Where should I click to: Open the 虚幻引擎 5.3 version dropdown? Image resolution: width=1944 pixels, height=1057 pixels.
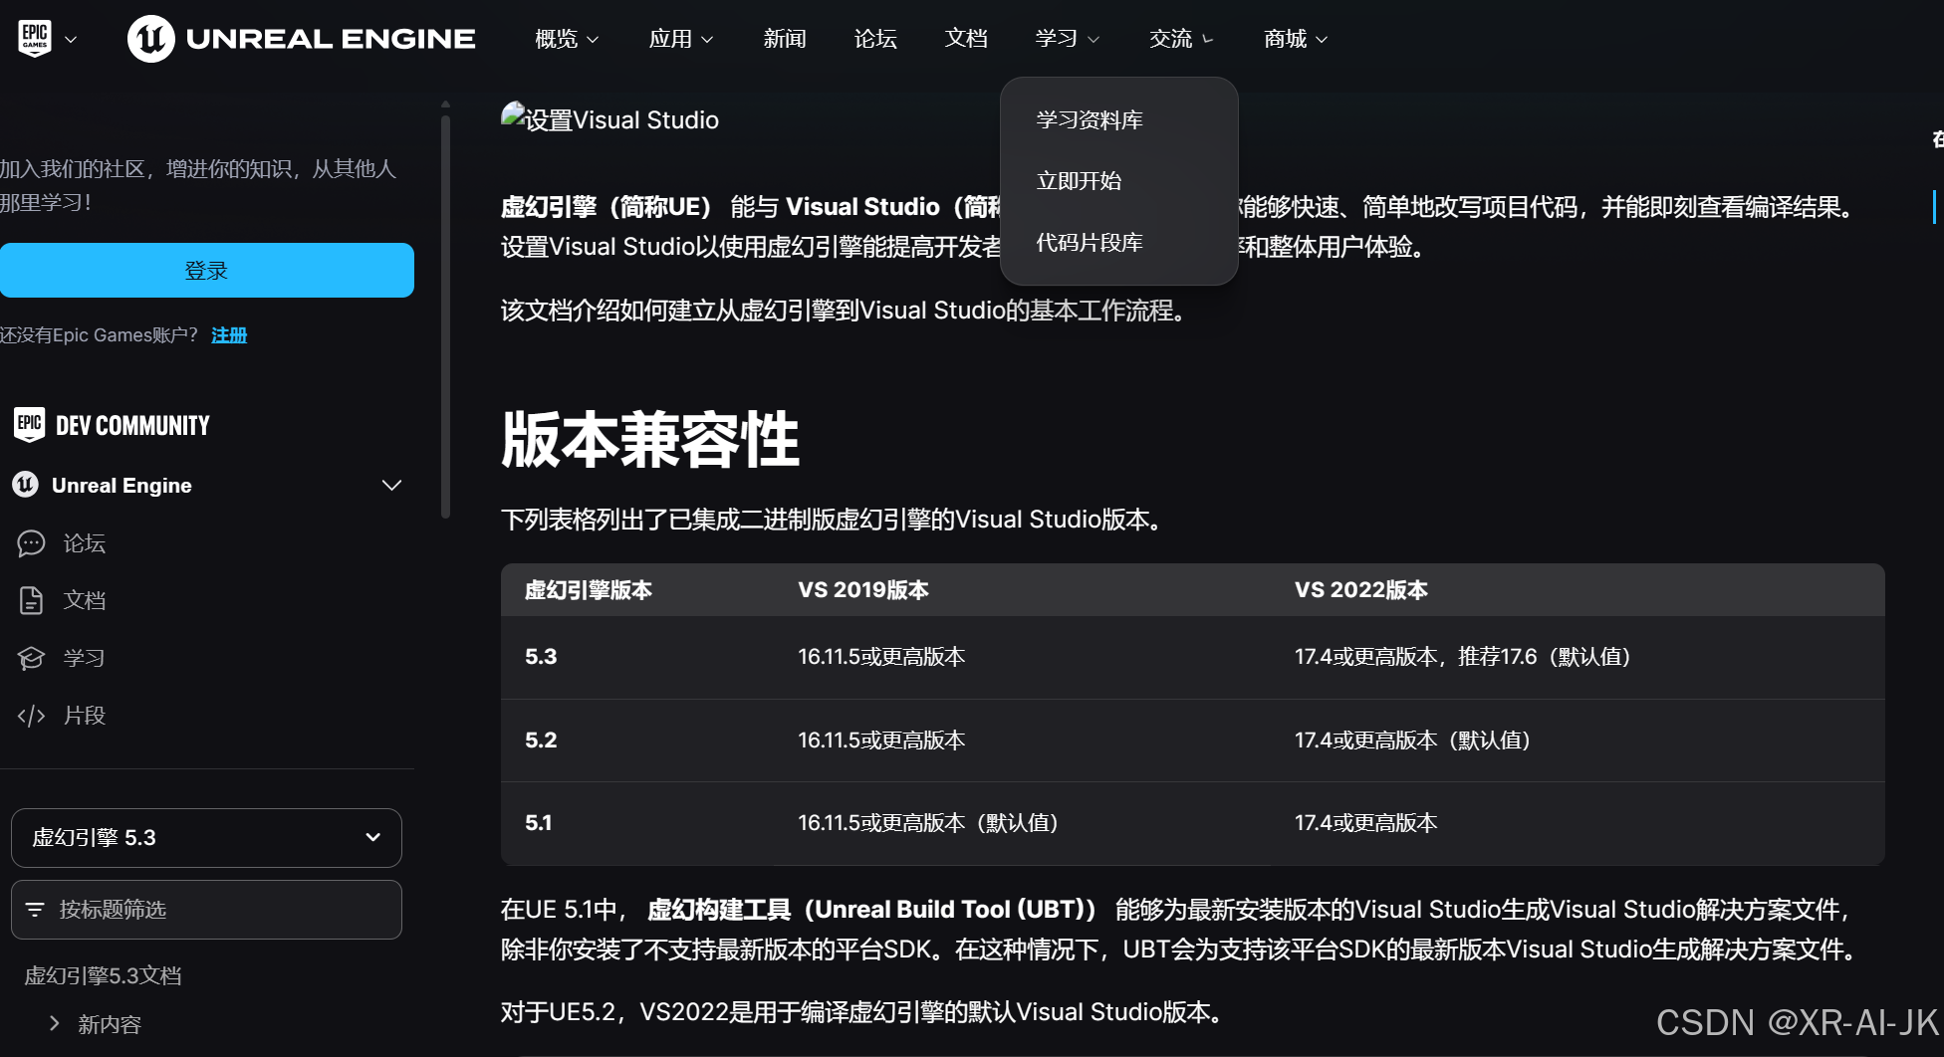[206, 838]
